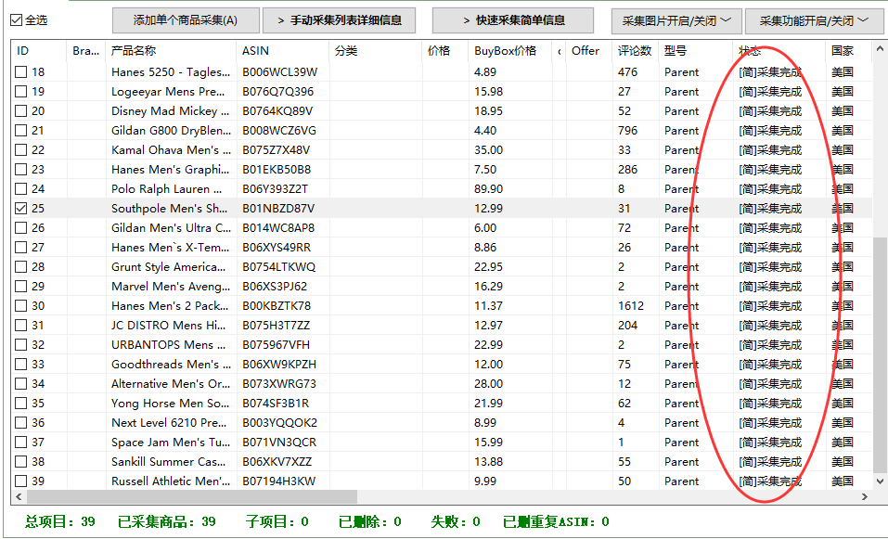Click the vertical scrollbar down arrow
The image size is (888, 539).
tap(880, 481)
